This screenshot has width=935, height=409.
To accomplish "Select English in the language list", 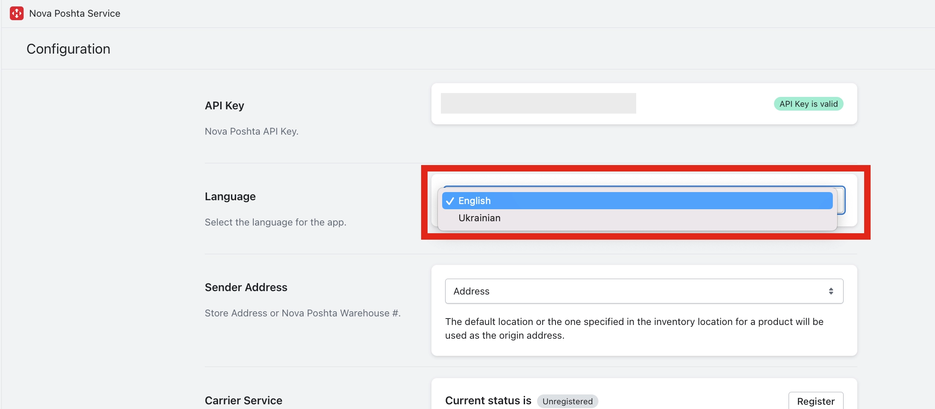I will (x=637, y=201).
